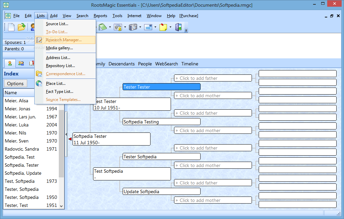Select the Softpedia Tester root person box
344x219 pixels.
click(x=112, y=139)
